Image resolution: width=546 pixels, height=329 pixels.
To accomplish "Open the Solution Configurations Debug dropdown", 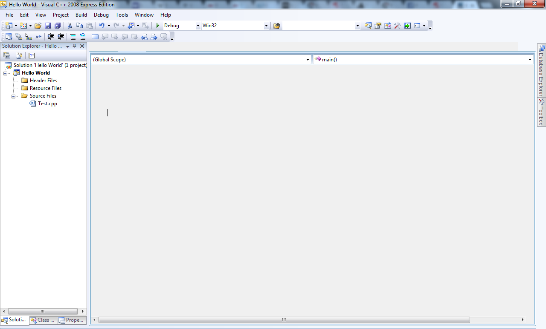I will pyautogui.click(x=198, y=26).
